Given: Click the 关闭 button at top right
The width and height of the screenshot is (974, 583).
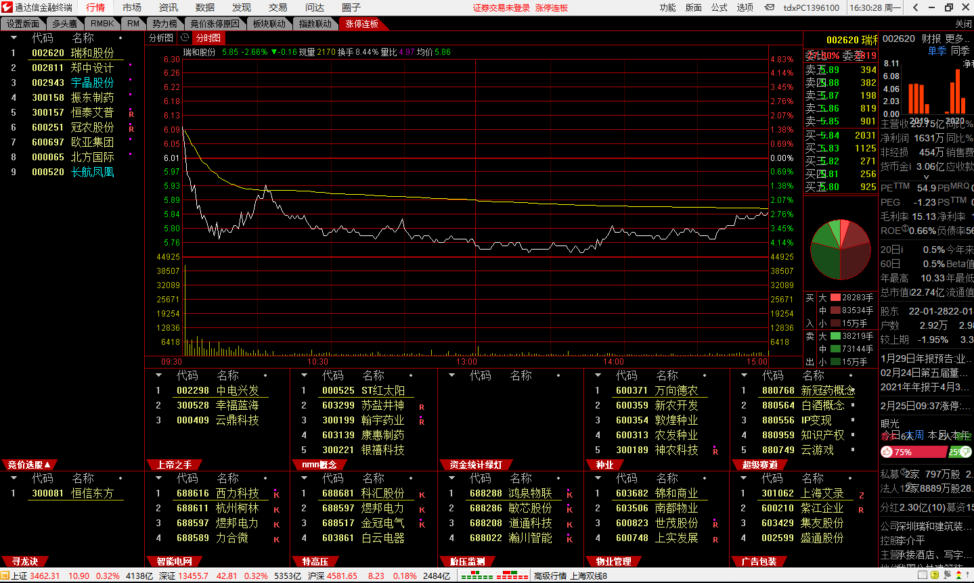Looking at the screenshot, I should tap(963, 24).
